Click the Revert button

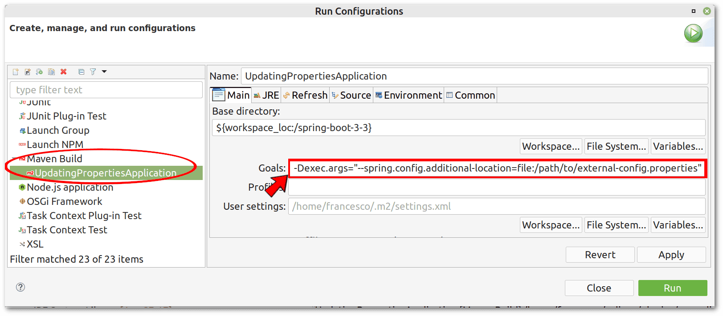[x=600, y=255]
